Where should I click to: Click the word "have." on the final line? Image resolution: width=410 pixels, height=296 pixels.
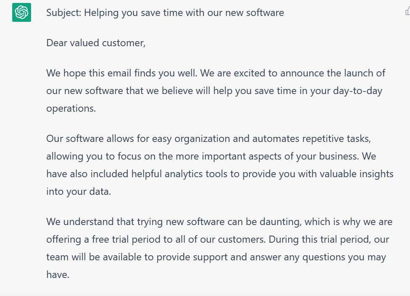click(x=58, y=275)
